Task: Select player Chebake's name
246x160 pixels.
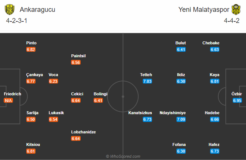Action: 211,43
